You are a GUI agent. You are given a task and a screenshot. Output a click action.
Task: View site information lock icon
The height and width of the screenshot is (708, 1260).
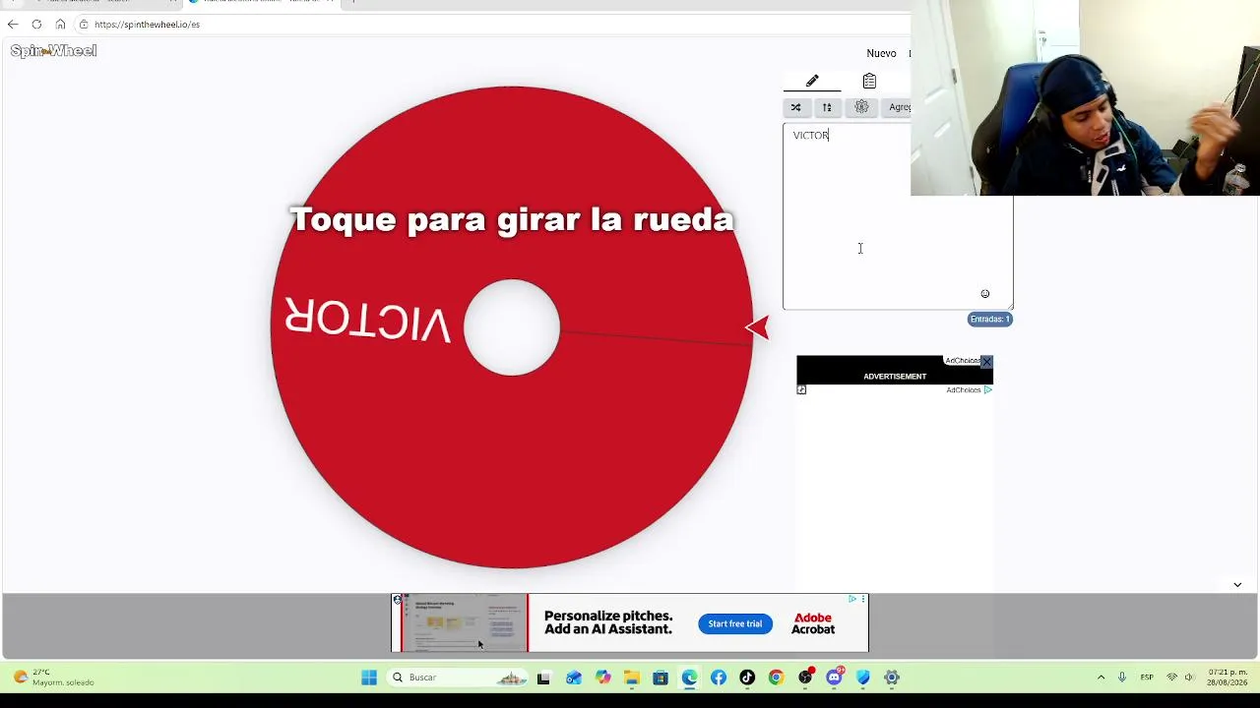[x=84, y=25]
